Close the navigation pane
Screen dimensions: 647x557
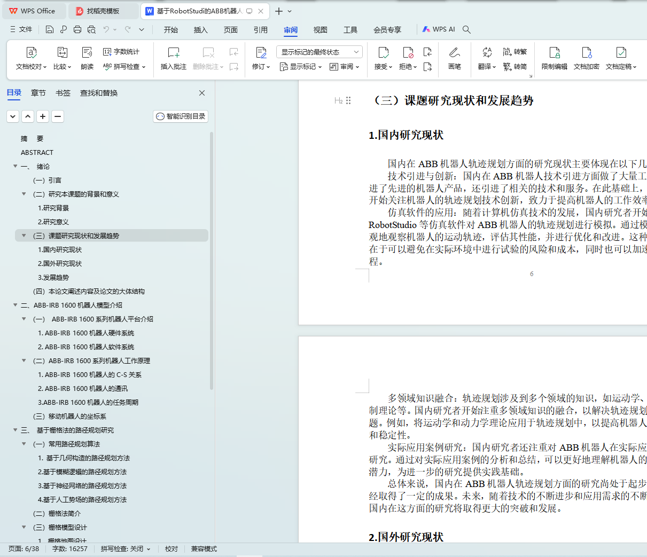202,93
